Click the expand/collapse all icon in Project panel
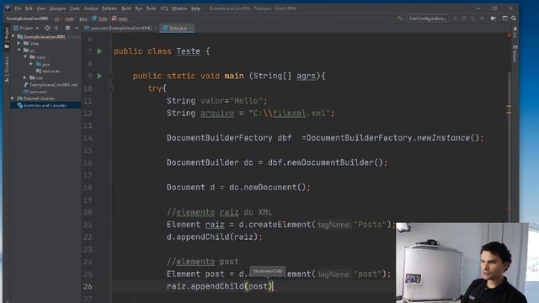Image resolution: width=539 pixels, height=303 pixels. [56, 28]
